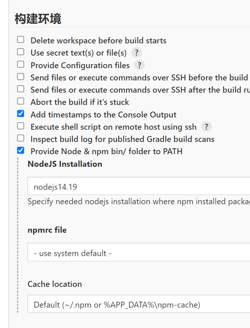This screenshot has height=328, width=250.
Task: Click the Inspect build log label text
Action: click(x=122, y=139)
